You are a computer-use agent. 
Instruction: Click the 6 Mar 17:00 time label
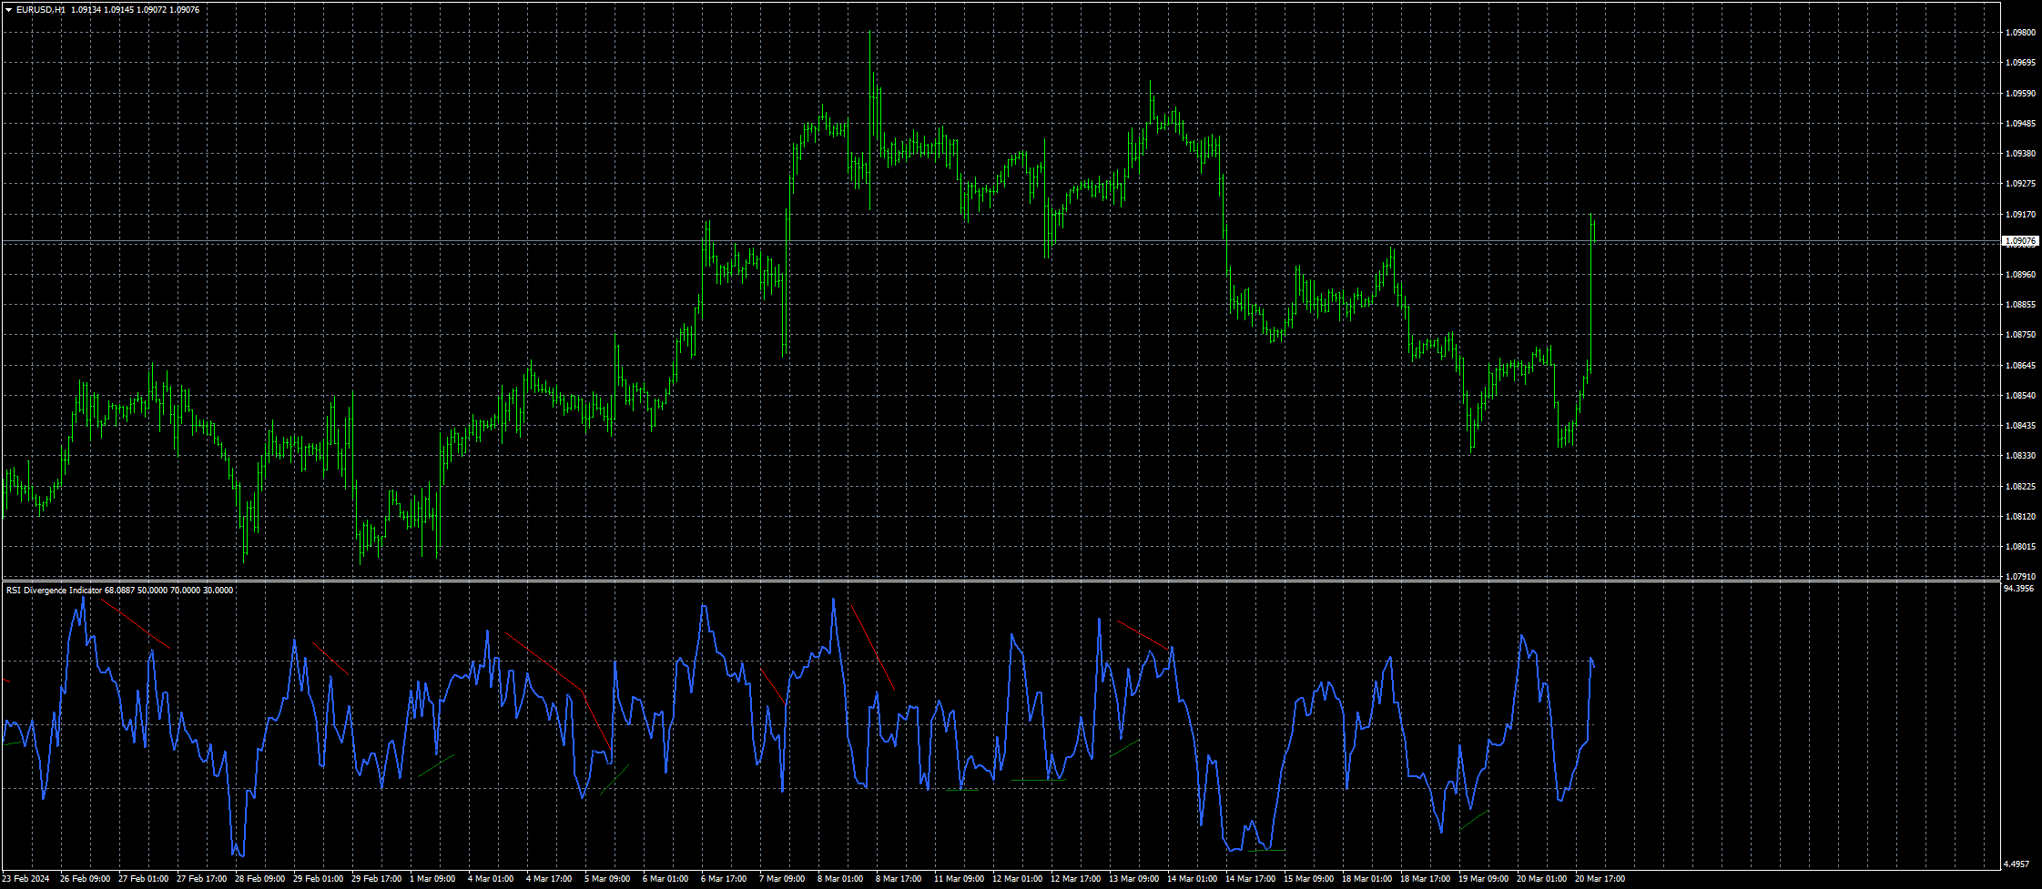[x=724, y=879]
